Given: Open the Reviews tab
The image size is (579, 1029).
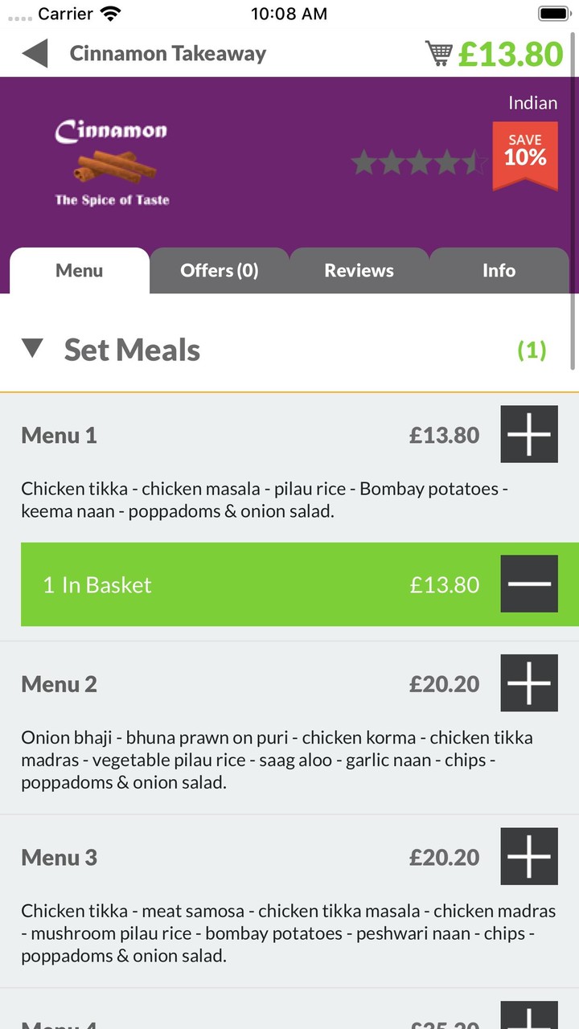Looking at the screenshot, I should [x=359, y=271].
